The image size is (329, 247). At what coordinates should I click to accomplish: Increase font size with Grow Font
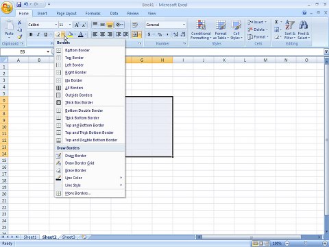click(77, 25)
